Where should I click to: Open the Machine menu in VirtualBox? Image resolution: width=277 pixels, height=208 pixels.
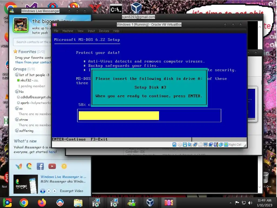68,31
